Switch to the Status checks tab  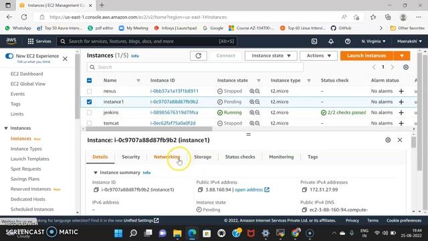pos(240,157)
